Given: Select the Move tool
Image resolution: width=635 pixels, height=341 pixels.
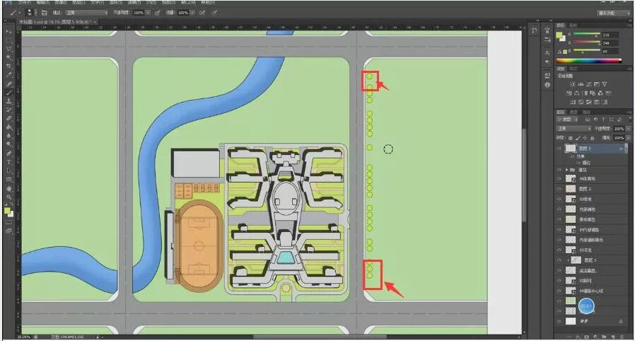Looking at the screenshot, I should click(x=8, y=32).
